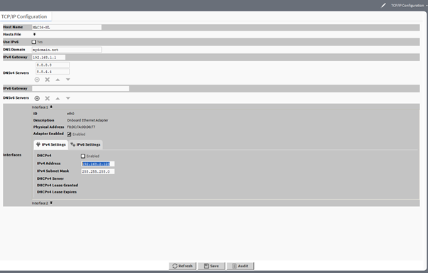
Task: Click the DHCPv4 Lease Expires label
Action: coord(57,192)
